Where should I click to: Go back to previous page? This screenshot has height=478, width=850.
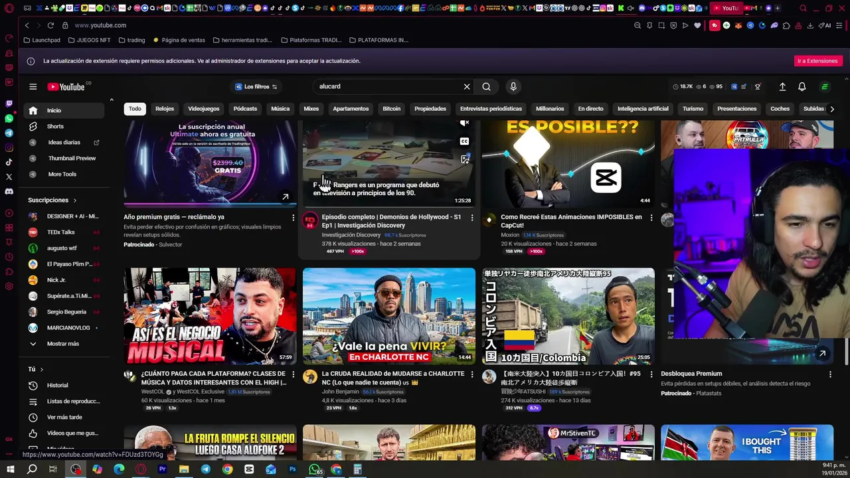(x=27, y=25)
